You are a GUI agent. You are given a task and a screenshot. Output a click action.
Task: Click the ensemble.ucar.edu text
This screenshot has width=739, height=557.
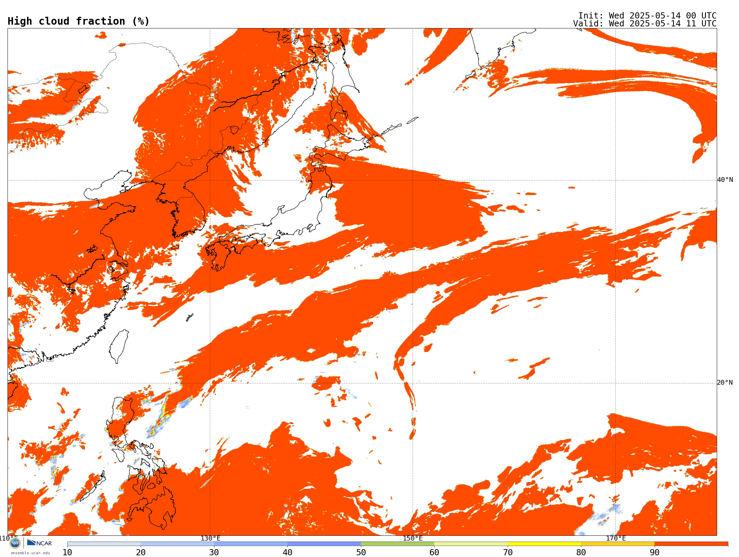pyautogui.click(x=30, y=553)
